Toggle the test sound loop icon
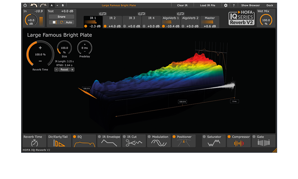The width and height of the screenshot is (298, 179). coord(61,22)
